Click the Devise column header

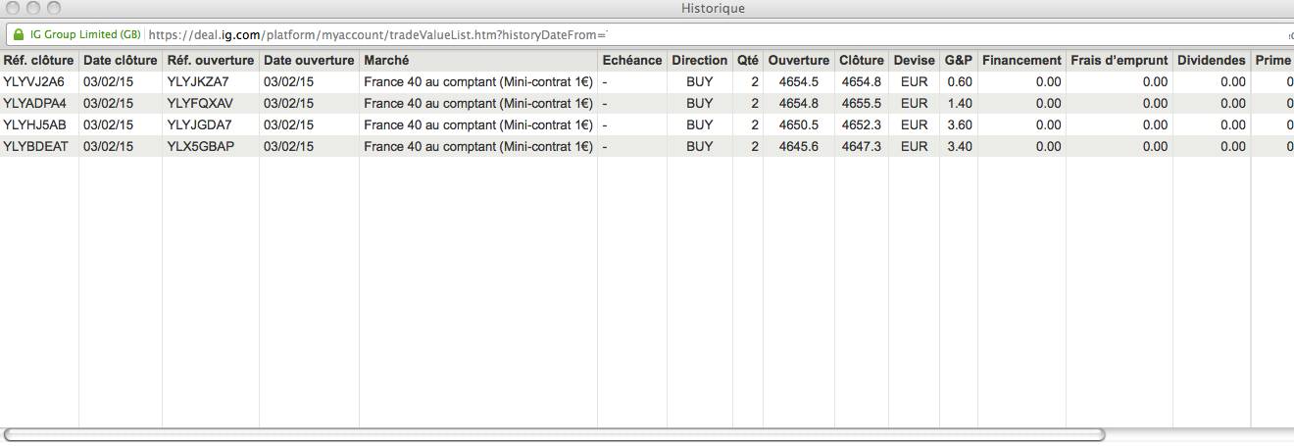coord(914,61)
